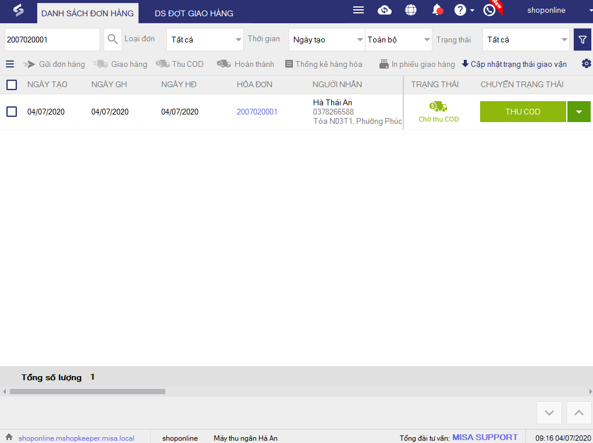Open the hamburger menu in top bar
The width and height of the screenshot is (593, 443).
point(358,10)
